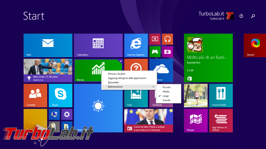Open the news tile about procedura di infrazione

tap(149, 120)
